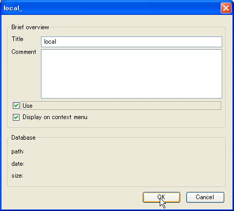Click the Brief overview group heading
Image resolution: width=234 pixels, height=211 pixels.
point(30,27)
